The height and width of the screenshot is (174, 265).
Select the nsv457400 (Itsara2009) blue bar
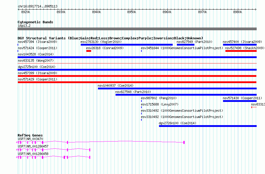[x=240, y=45]
